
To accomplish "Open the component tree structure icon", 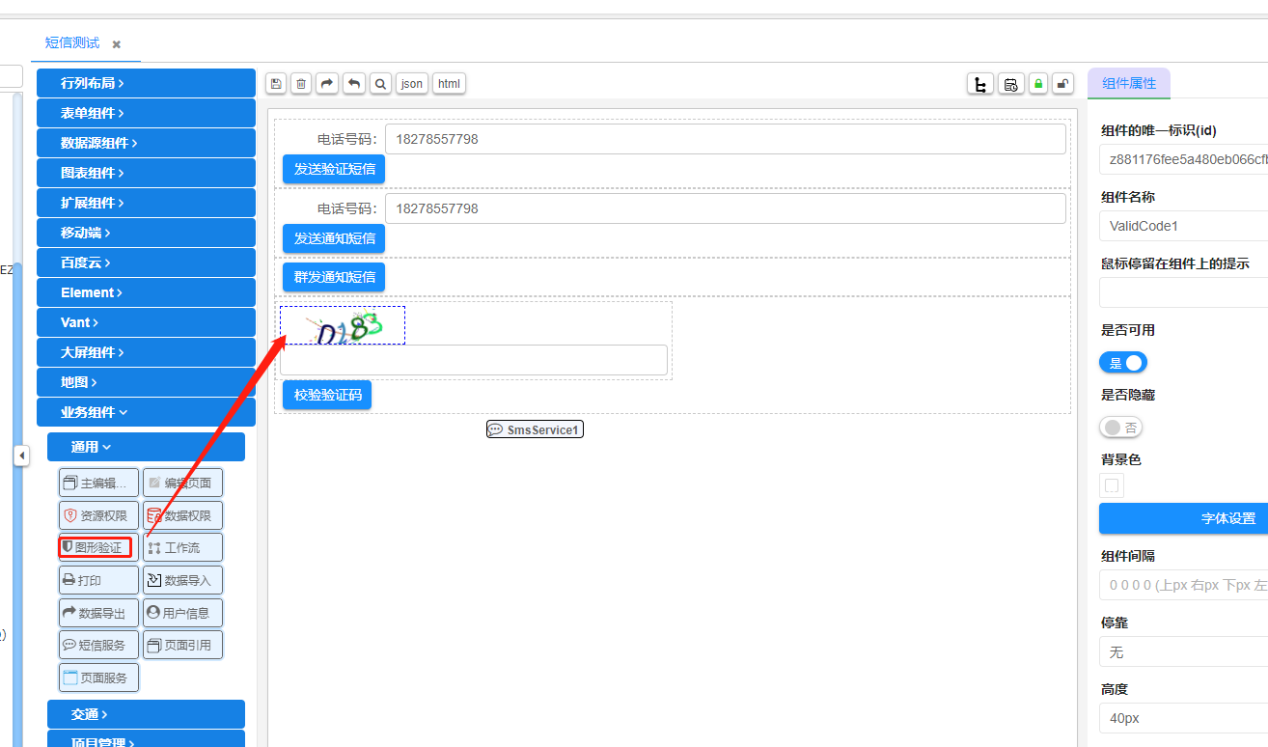I will pyautogui.click(x=980, y=84).
